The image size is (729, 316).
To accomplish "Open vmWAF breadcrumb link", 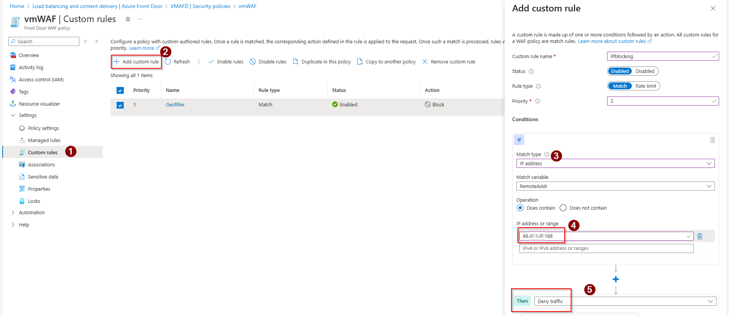I will coord(247,6).
